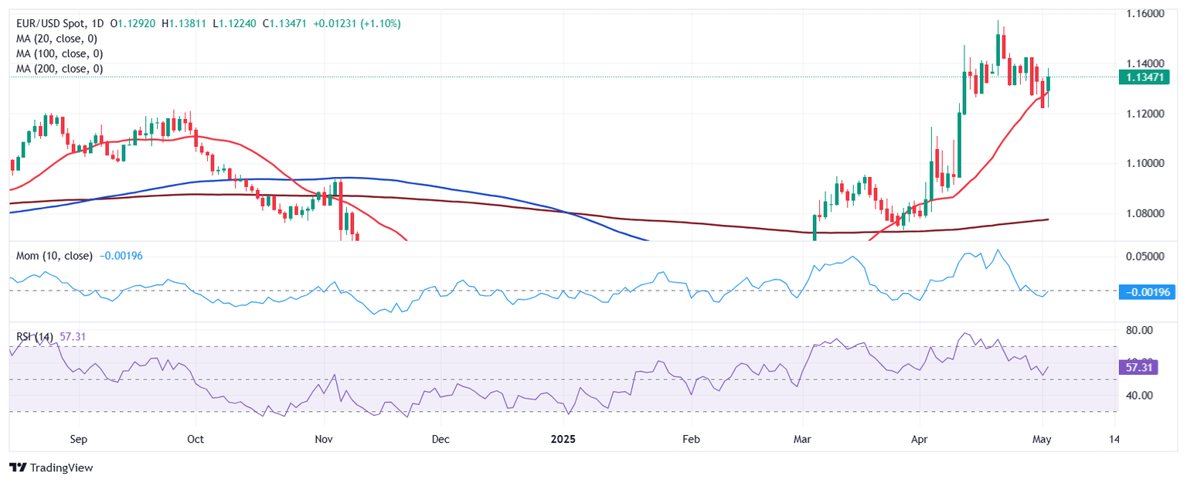
Task: Select the MA (200, close, 0) legend
Action: 60,69
